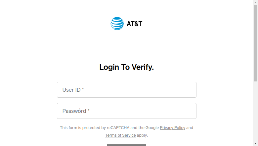This screenshot has height=146, width=258.
Task: Select the Login To Verify heading
Action: [127, 67]
